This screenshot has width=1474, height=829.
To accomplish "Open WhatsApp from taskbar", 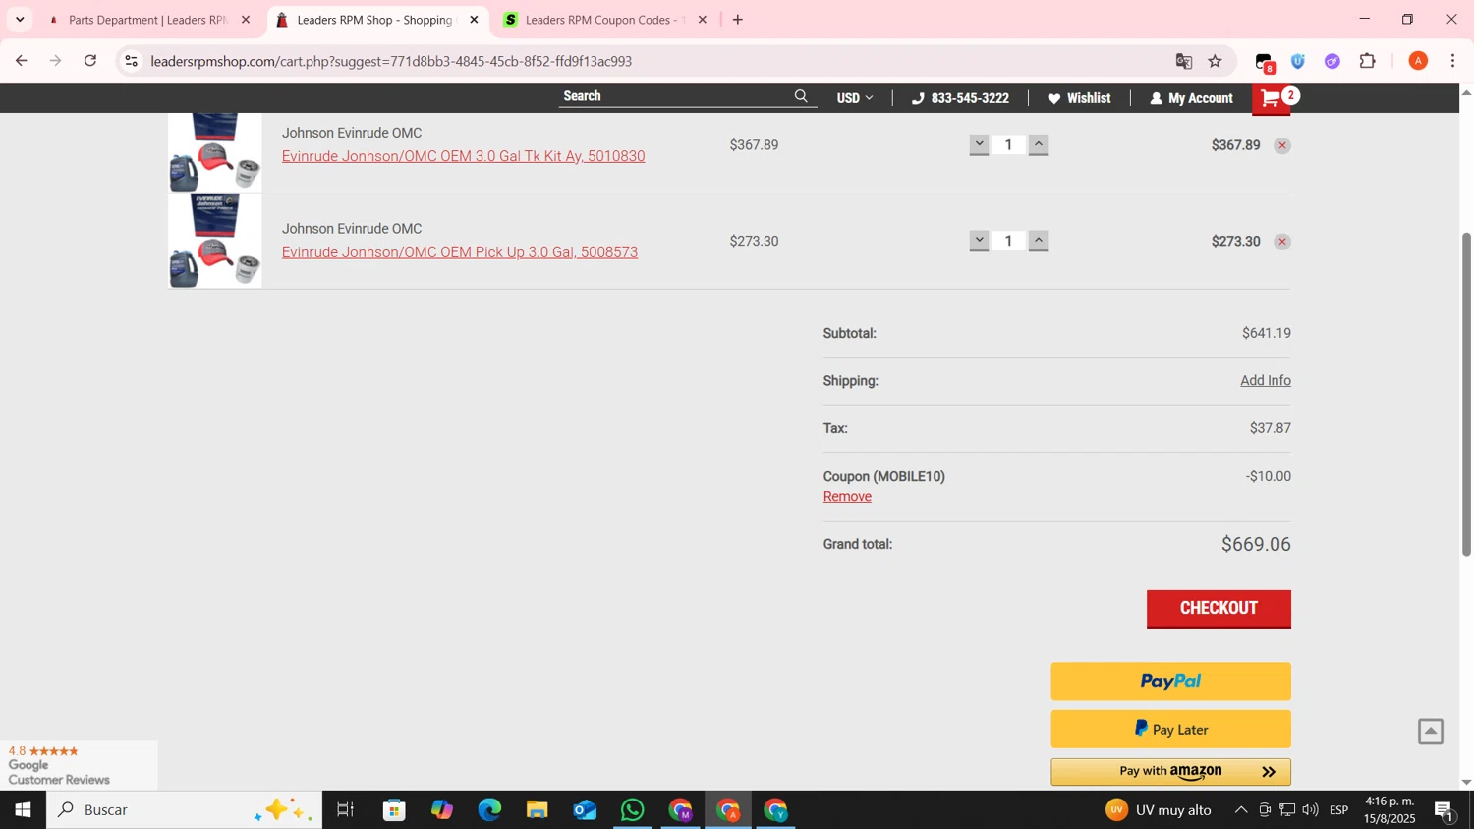I will click(x=632, y=810).
